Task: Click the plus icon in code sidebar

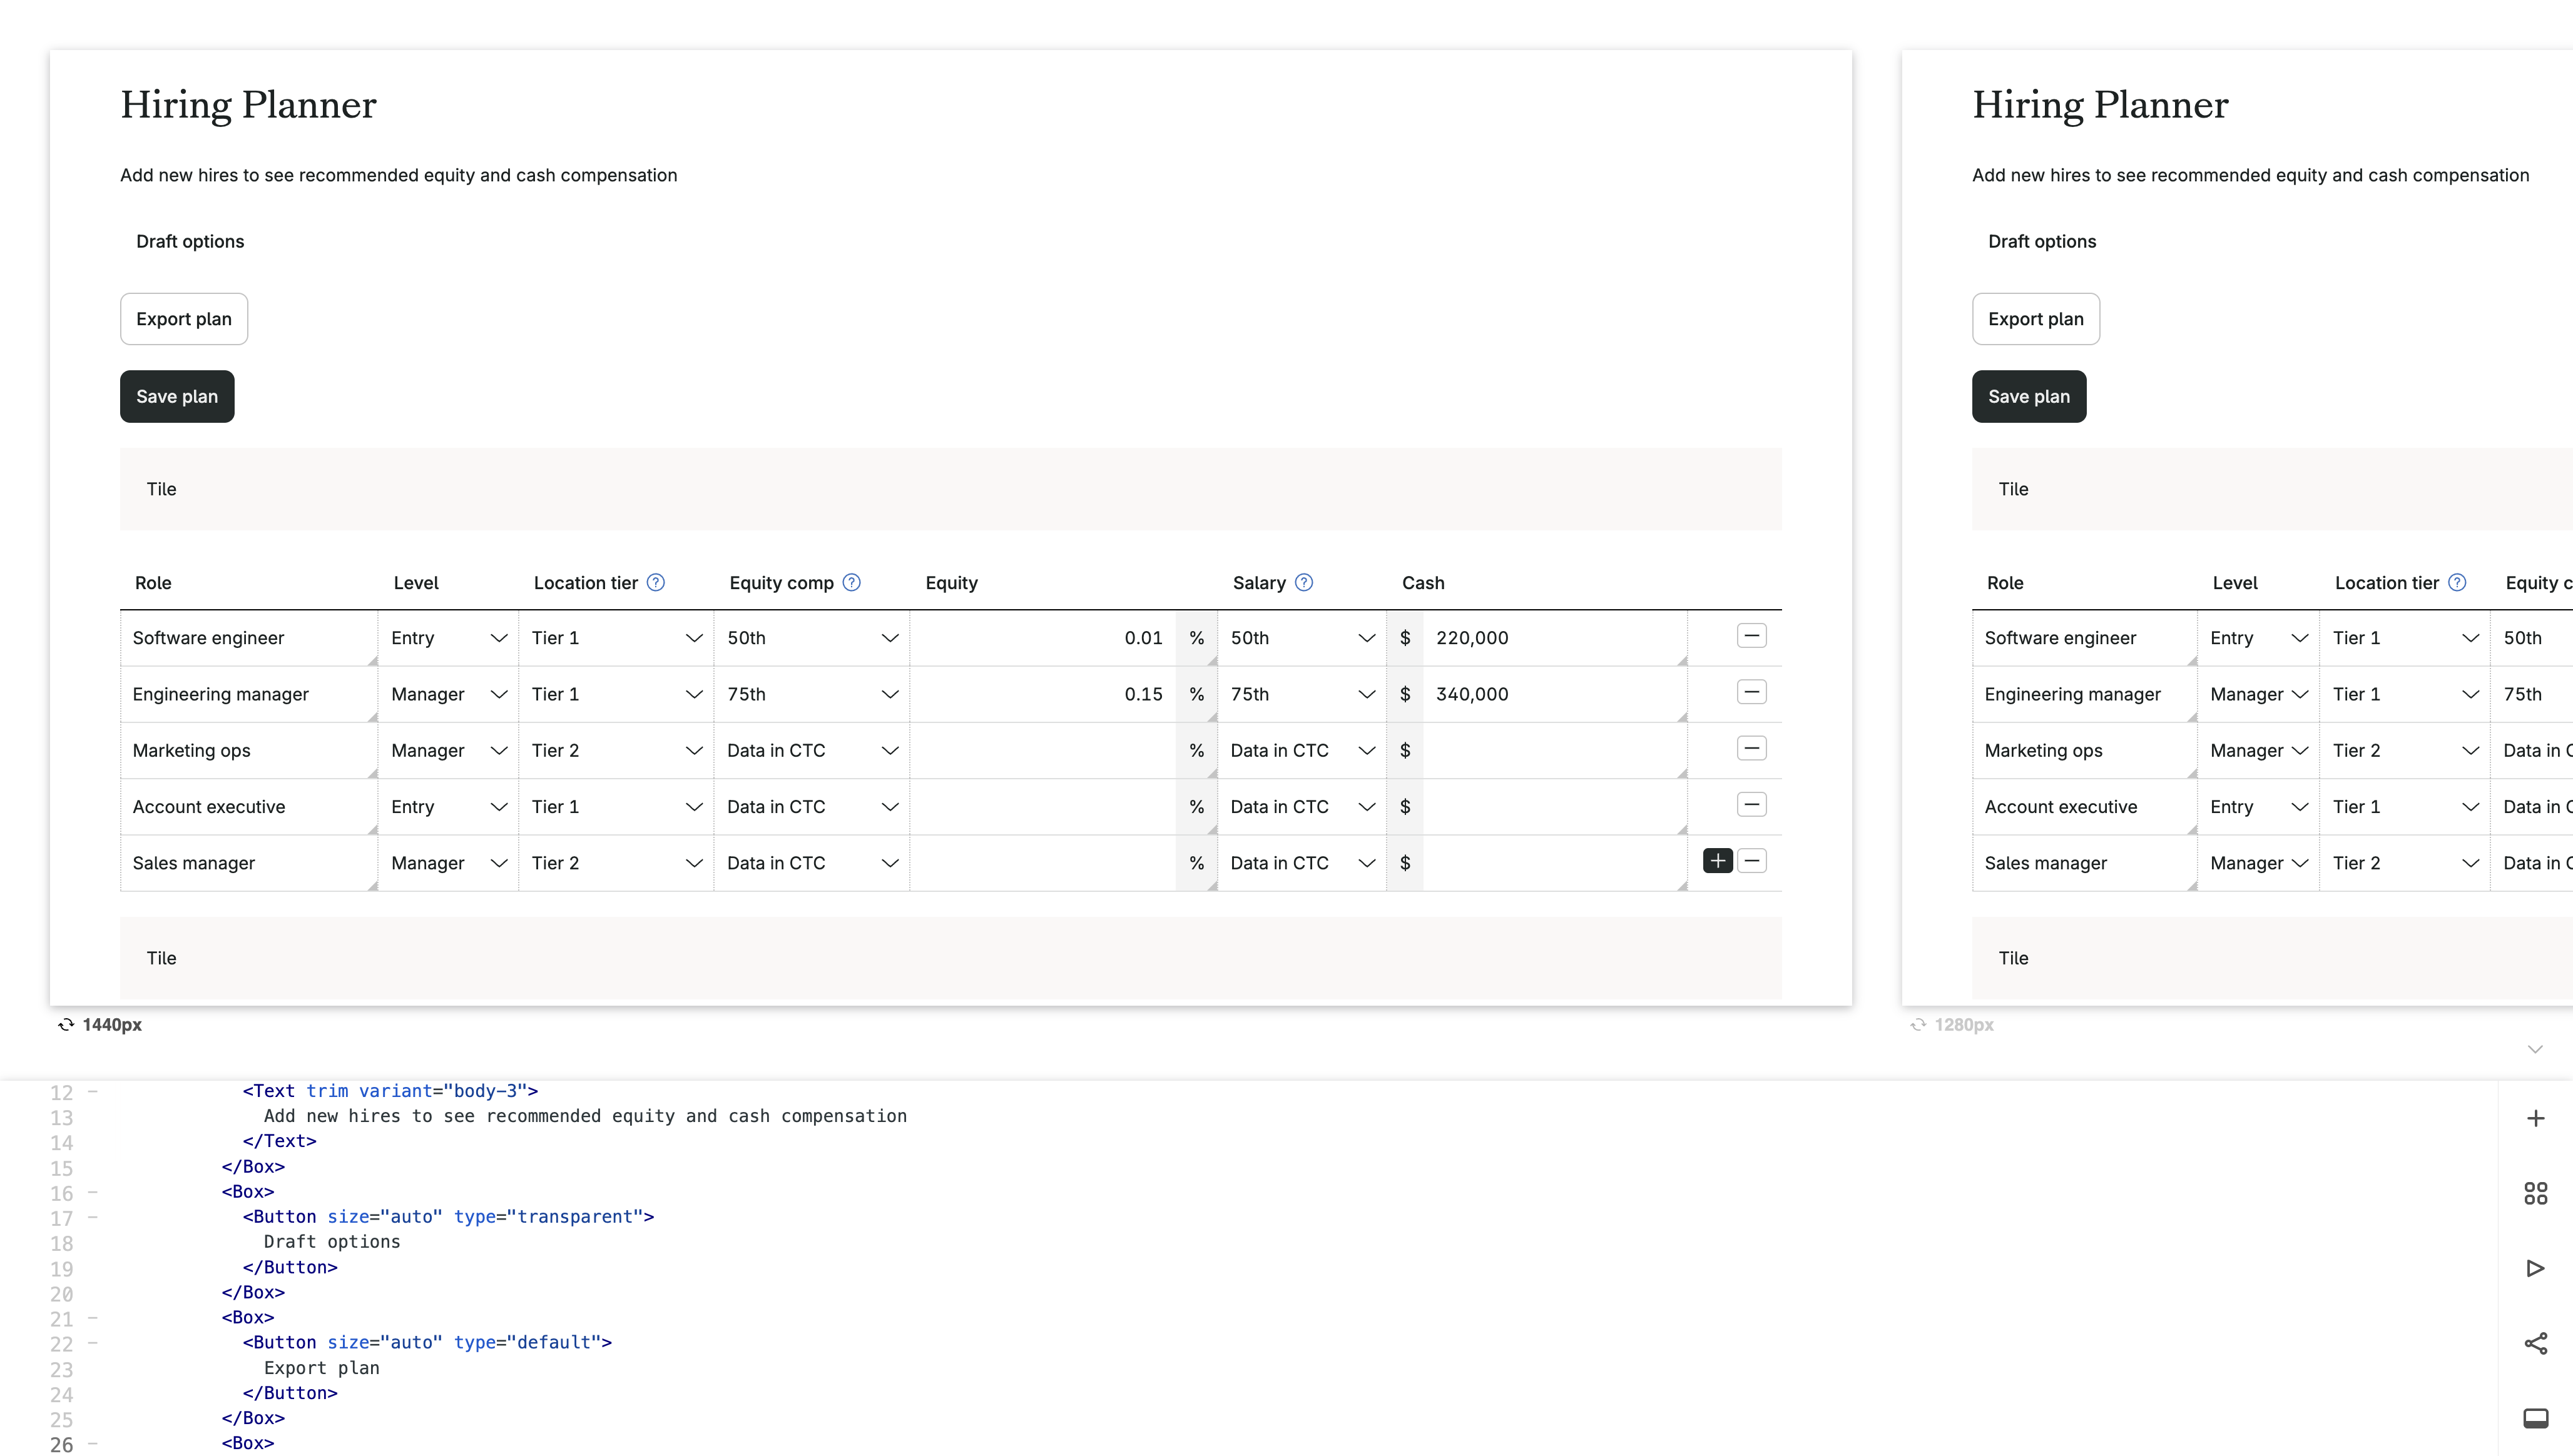Action: click(x=2535, y=1118)
